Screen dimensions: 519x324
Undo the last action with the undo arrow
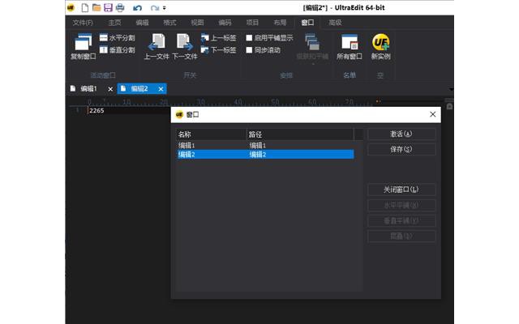tap(137, 8)
